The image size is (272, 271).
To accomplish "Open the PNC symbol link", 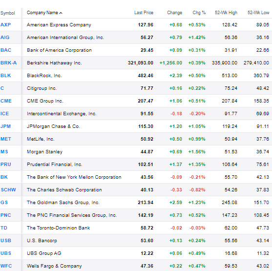I will point(6,215).
